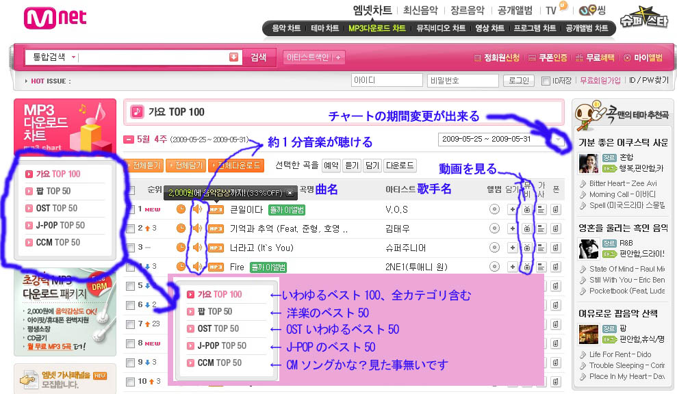Click the R&B theme album thumbnail

pyautogui.click(x=589, y=249)
